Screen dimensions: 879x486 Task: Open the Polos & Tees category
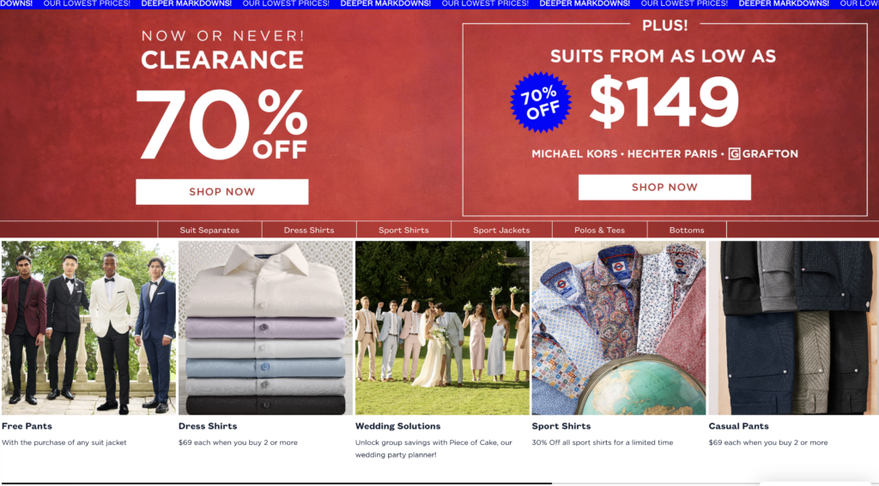599,230
